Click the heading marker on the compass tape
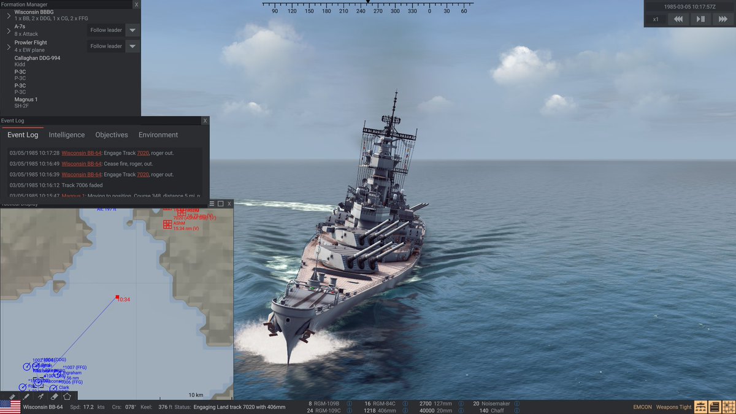The image size is (736, 414). [367, 4]
